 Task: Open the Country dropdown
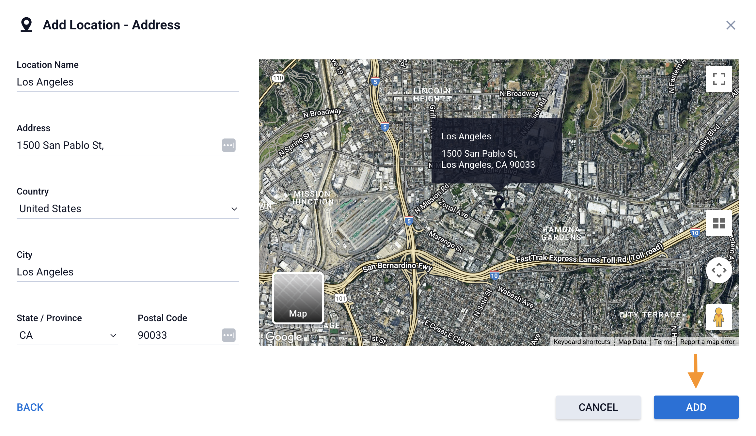click(x=128, y=209)
